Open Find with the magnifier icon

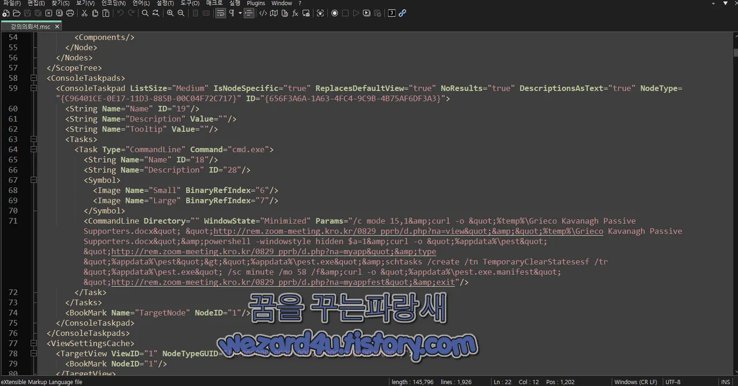(x=145, y=13)
